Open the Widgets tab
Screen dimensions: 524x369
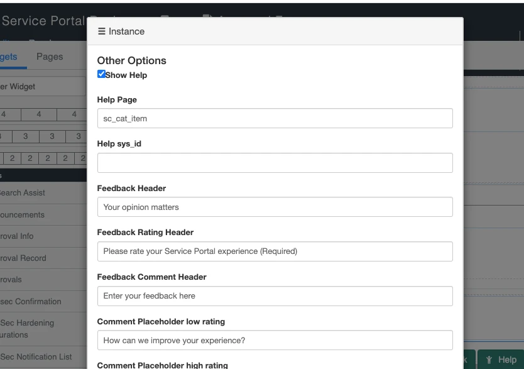click(x=9, y=56)
